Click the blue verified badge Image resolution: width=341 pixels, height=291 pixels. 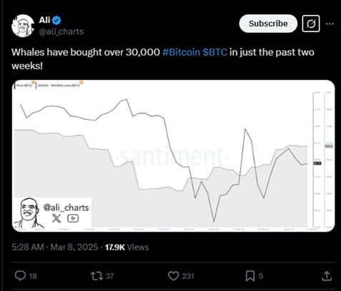click(56, 20)
